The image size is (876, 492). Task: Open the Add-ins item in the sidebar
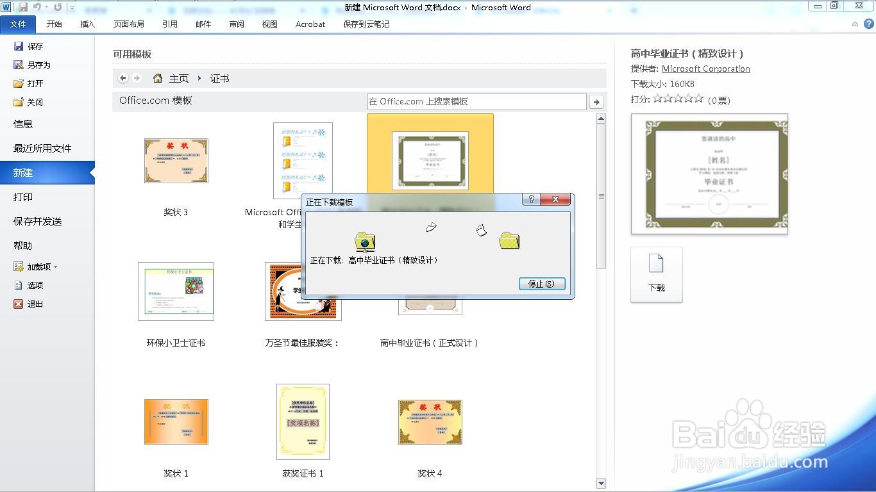pos(35,266)
